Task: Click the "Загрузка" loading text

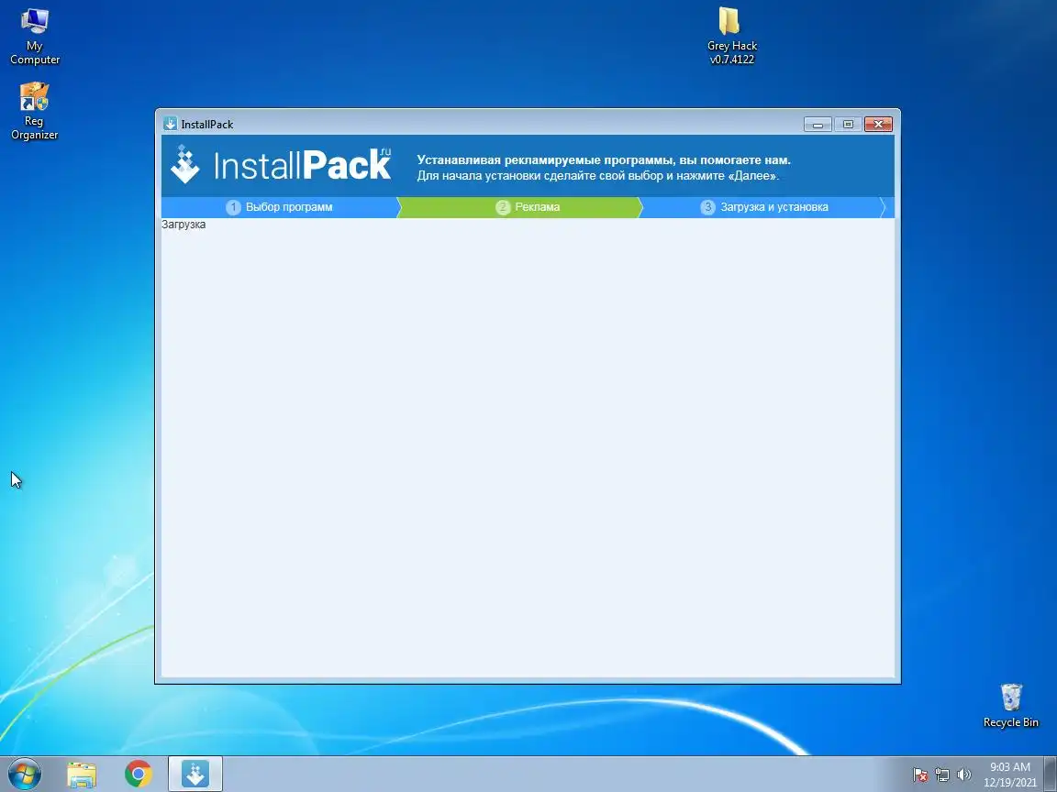Action: click(x=184, y=225)
